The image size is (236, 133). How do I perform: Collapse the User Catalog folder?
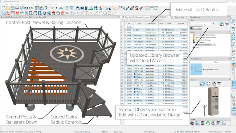pos(191,42)
